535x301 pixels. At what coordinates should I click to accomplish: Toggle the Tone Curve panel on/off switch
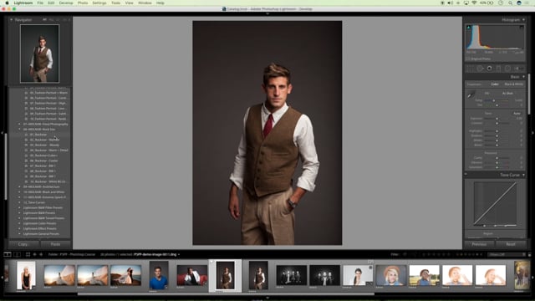pyautogui.click(x=466, y=175)
